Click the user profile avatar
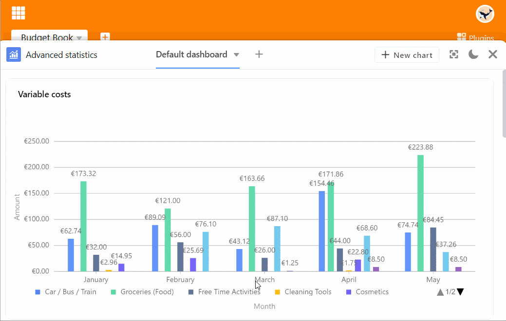The height and width of the screenshot is (321, 506). tap(485, 14)
